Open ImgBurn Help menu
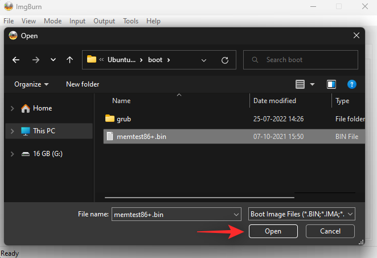Viewport: 377px width, 258px height. [x=153, y=21]
